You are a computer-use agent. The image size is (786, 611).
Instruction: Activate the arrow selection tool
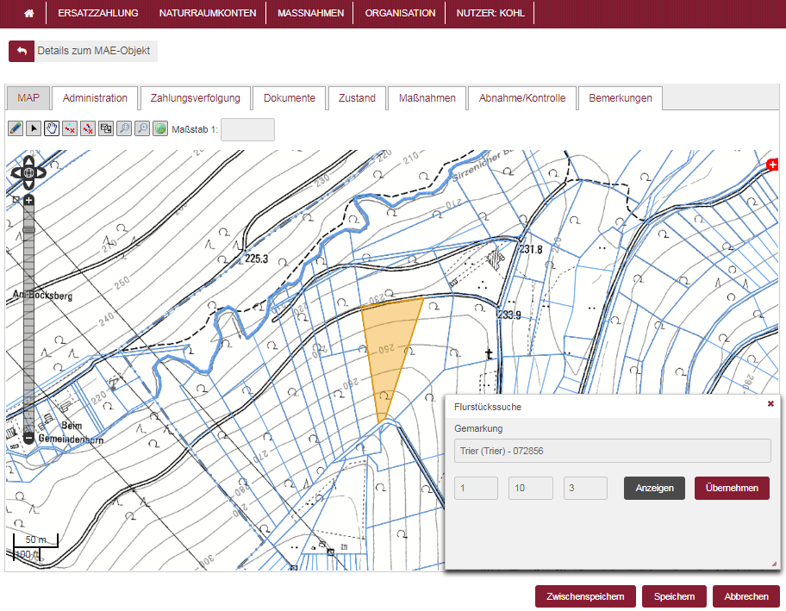click(34, 128)
